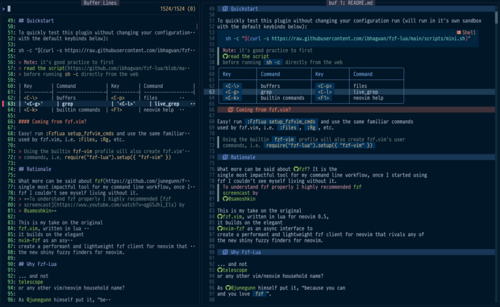
Task: Select result line 63 with live_grep
Action: tap(100, 104)
